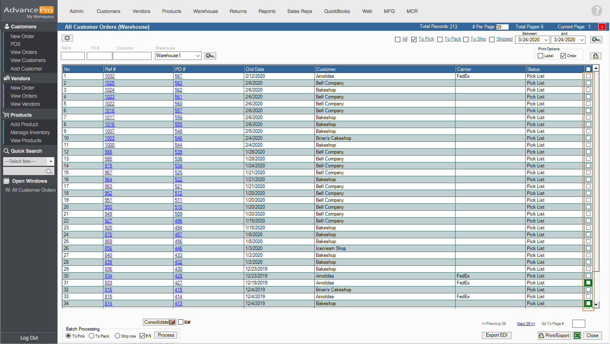Click the date range search icon
This screenshot has height=344, width=610.
tap(596, 40)
